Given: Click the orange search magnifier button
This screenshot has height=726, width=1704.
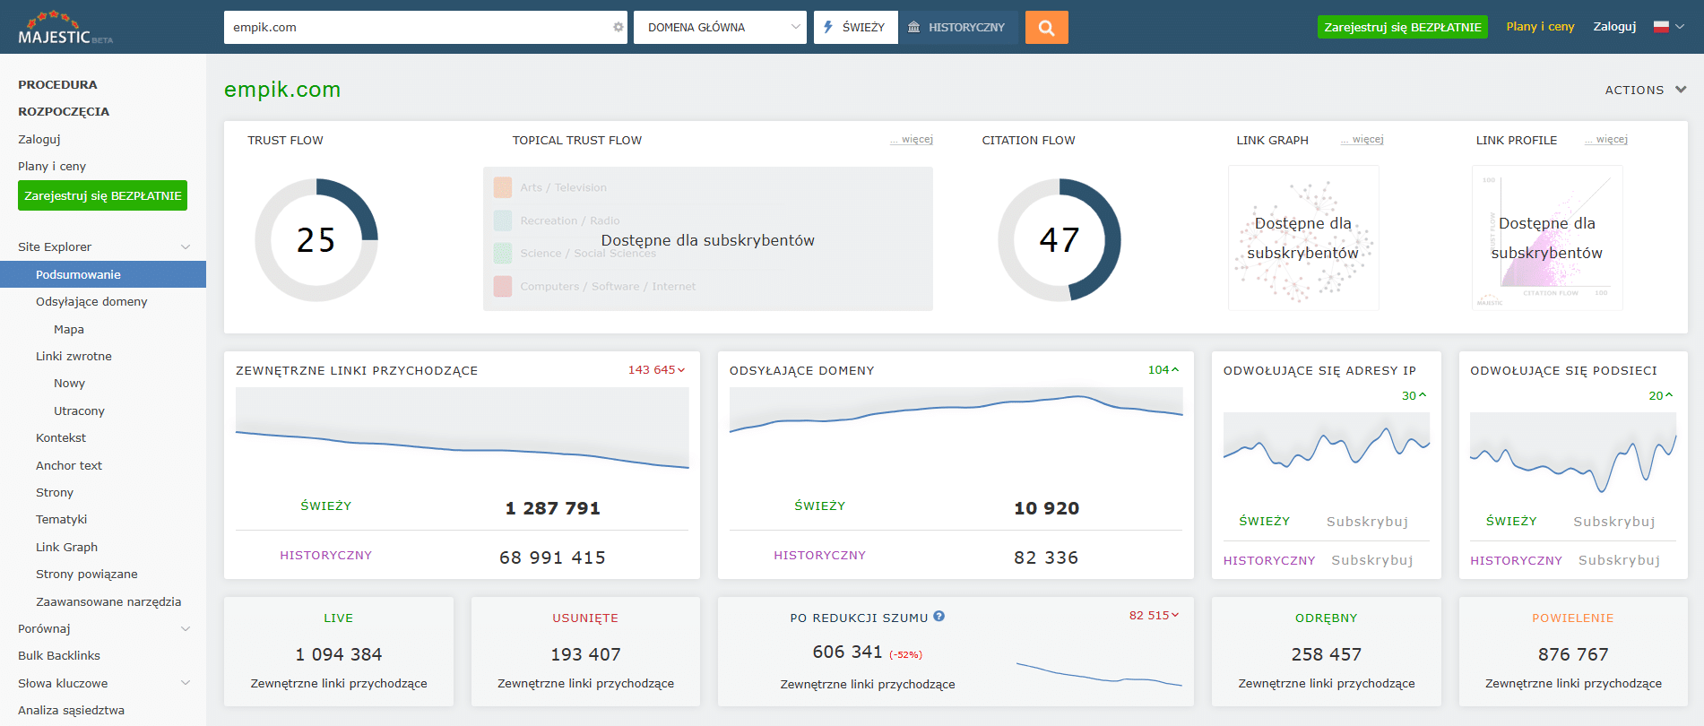Looking at the screenshot, I should point(1046,28).
